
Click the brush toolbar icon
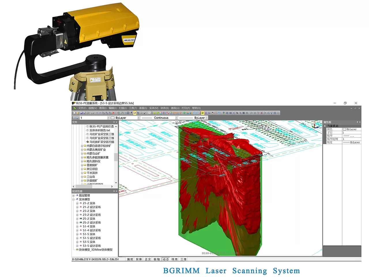click(x=144, y=113)
